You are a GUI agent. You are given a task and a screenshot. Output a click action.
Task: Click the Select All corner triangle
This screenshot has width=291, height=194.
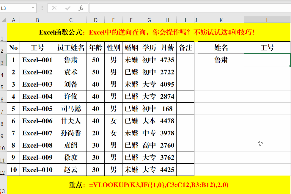[4, 20]
